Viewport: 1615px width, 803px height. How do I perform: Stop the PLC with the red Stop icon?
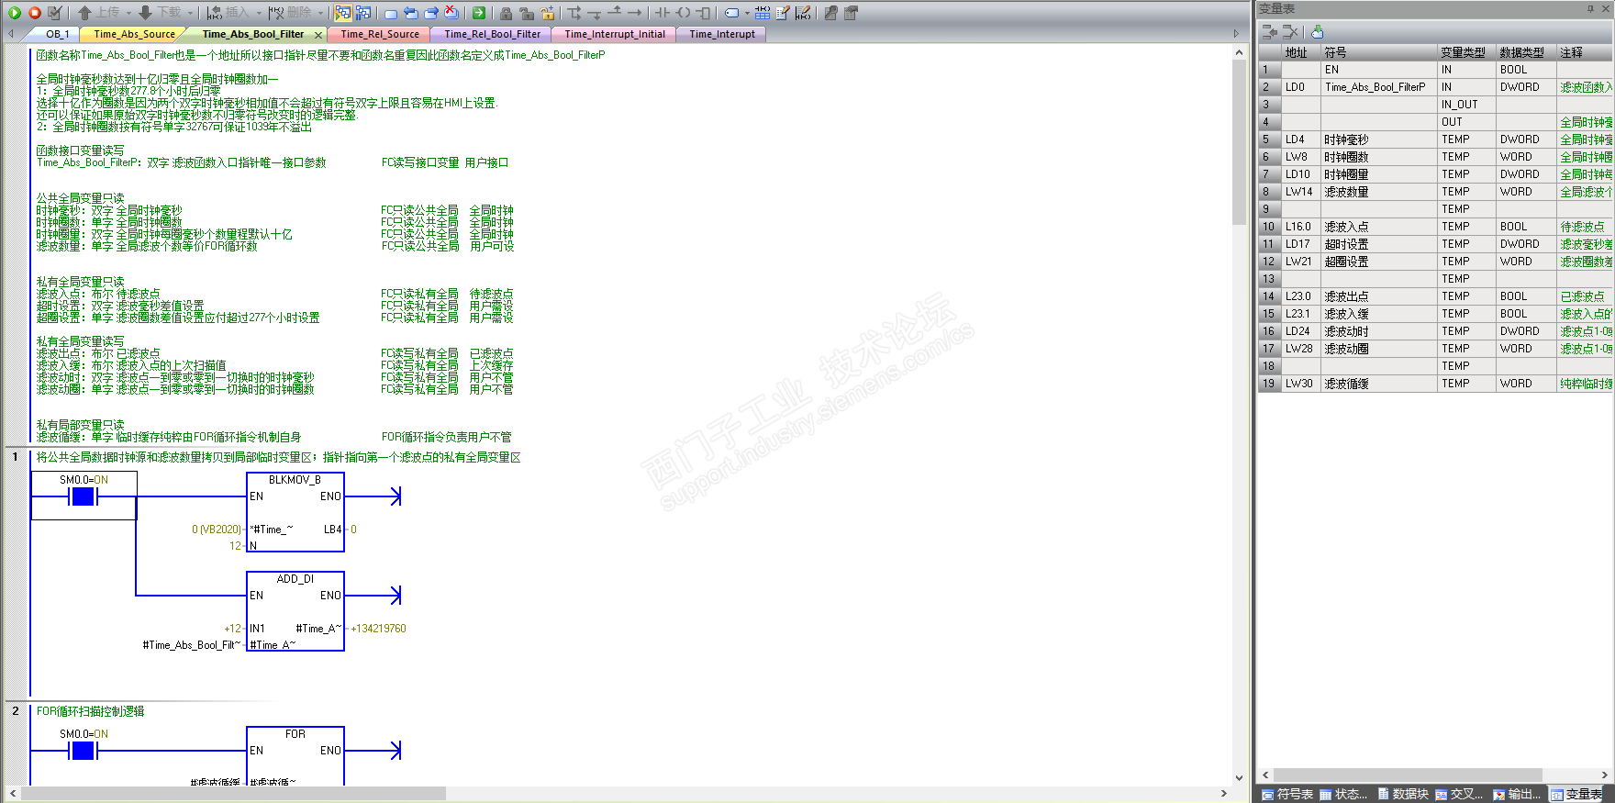[34, 13]
